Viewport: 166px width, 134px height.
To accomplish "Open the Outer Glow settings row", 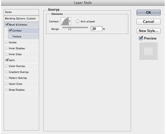I will (21, 84).
